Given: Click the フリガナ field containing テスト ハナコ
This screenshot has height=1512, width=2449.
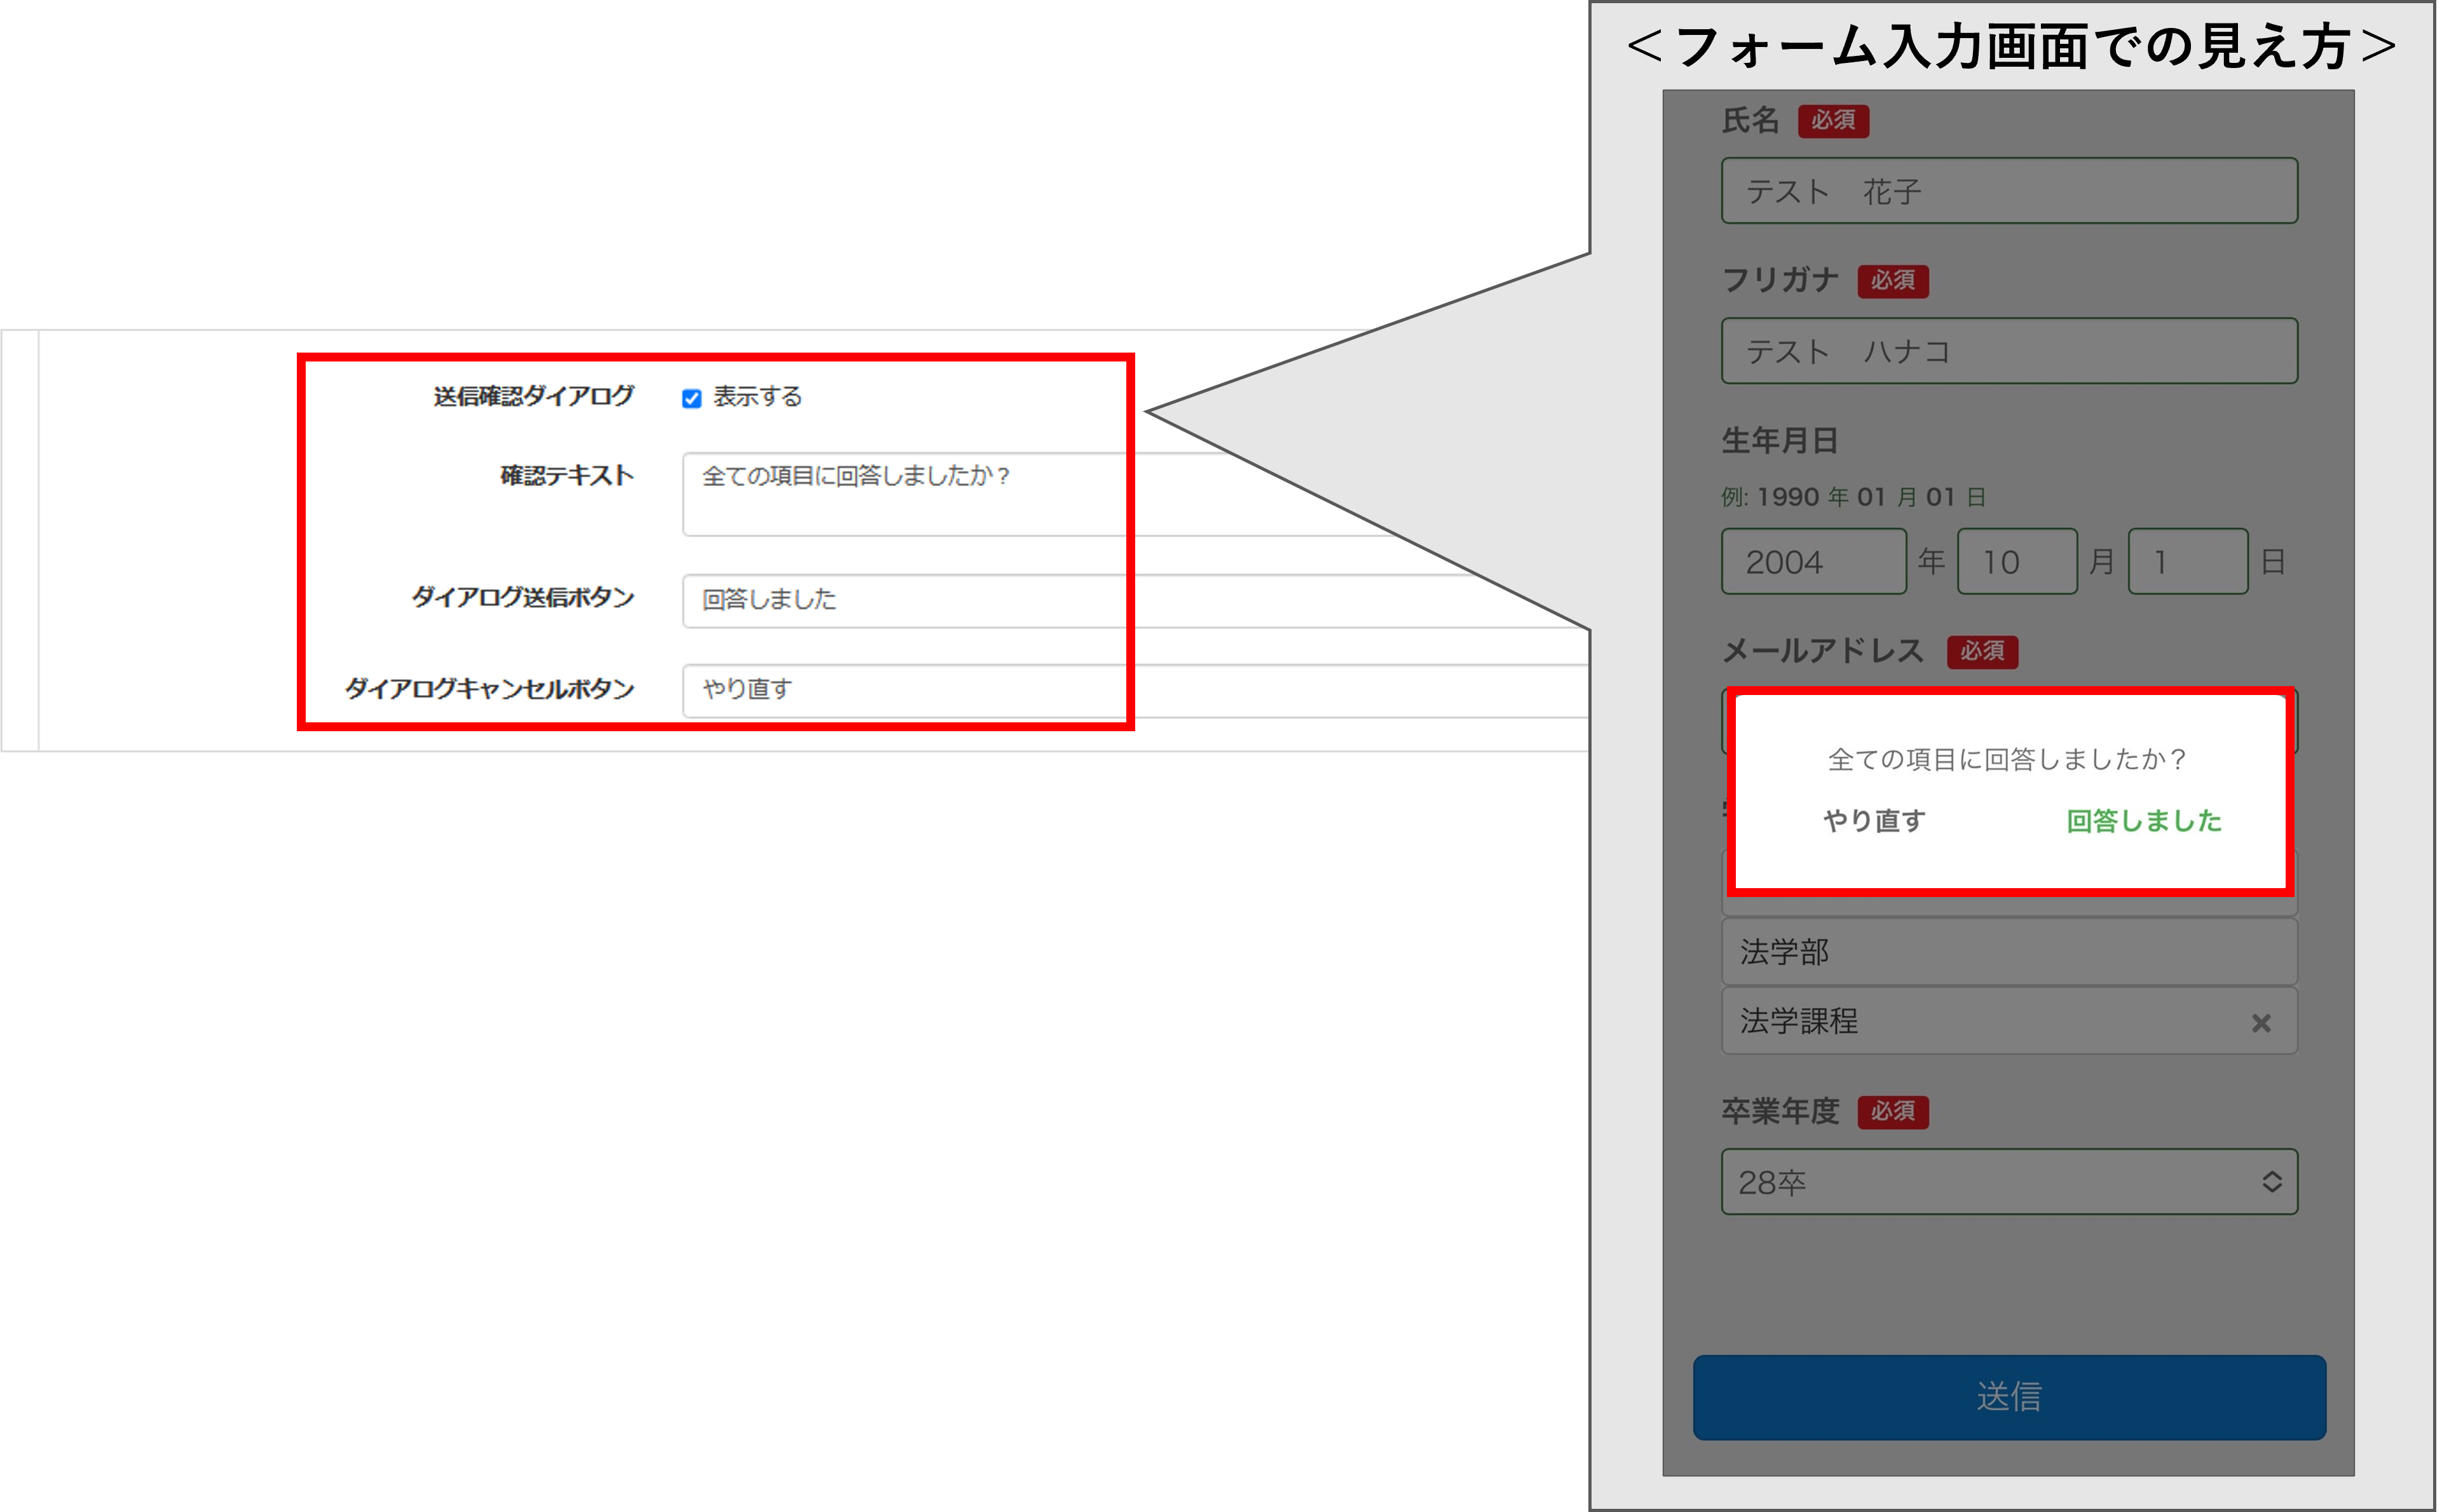Looking at the screenshot, I should tap(2009, 351).
